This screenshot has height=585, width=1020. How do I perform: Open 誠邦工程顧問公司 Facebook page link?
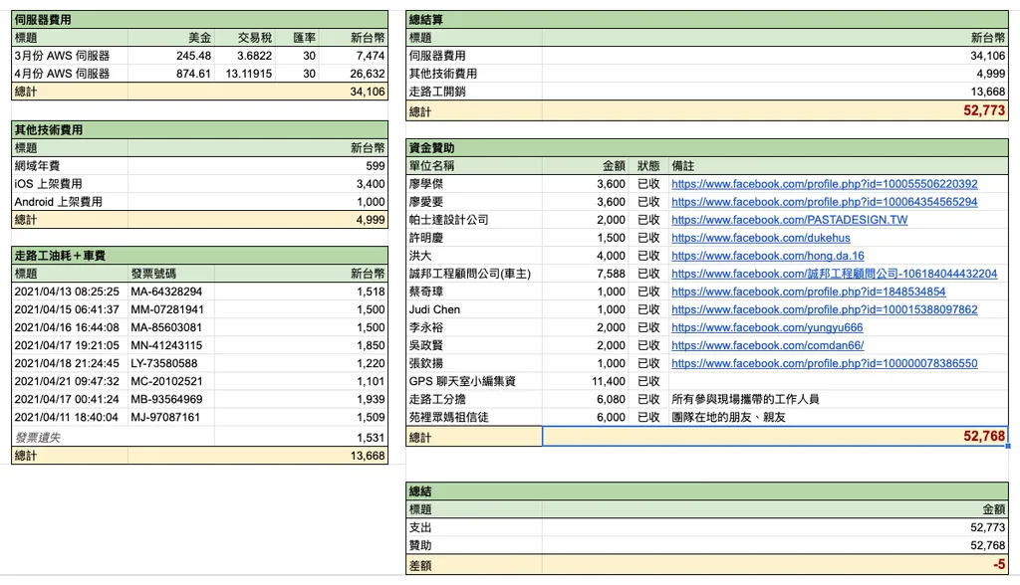(834, 274)
